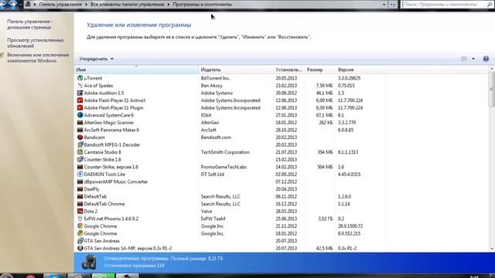The height and width of the screenshot is (278, 495).
Task: Click the Bandisoft MPEG-1 Decoder icon
Action: pos(80,144)
